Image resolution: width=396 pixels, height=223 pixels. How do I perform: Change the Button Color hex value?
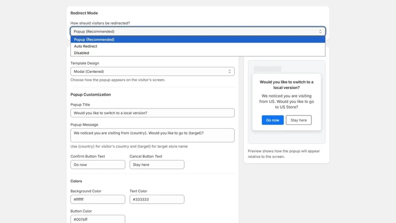(98, 219)
